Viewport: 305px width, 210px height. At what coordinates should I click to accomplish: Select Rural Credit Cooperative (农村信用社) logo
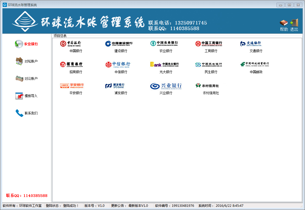(207, 85)
